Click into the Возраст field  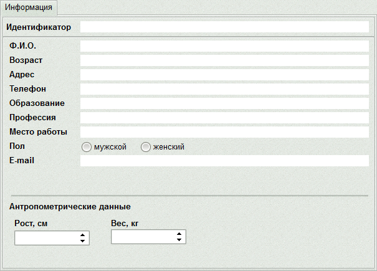[x=224, y=60]
